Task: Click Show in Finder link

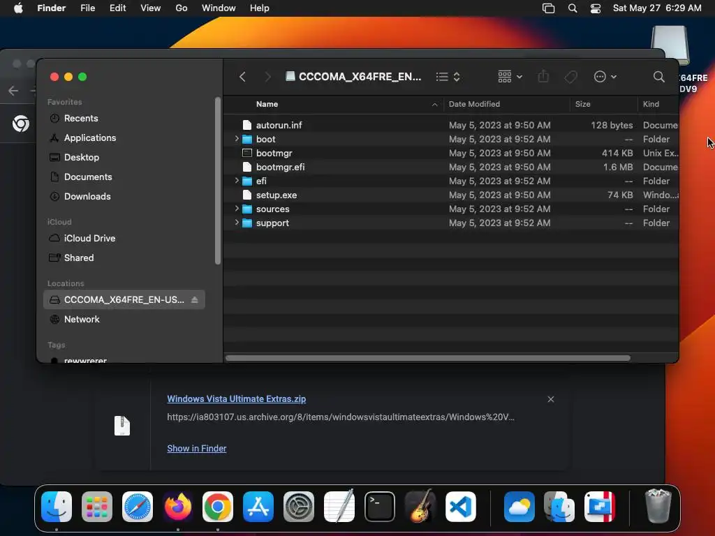Action: click(196, 449)
